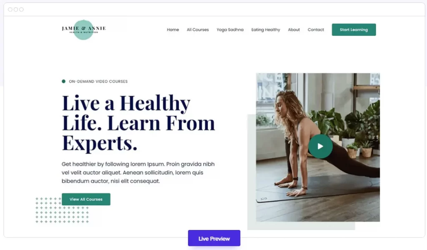The width and height of the screenshot is (427, 250).
Task: Click the green dot bullet icon
Action: [63, 81]
